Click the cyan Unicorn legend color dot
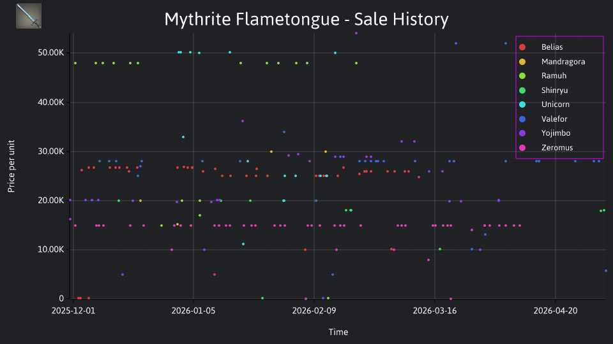Screen dimensions: 613x344 tap(522, 104)
